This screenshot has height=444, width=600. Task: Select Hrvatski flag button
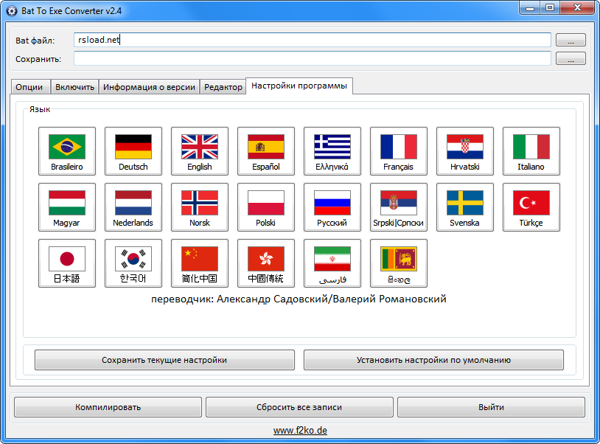click(x=465, y=151)
